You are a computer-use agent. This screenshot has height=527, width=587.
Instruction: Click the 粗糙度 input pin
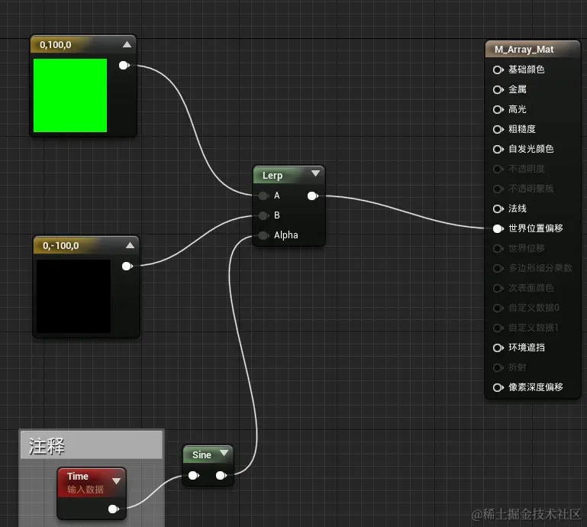pyautogui.click(x=498, y=129)
